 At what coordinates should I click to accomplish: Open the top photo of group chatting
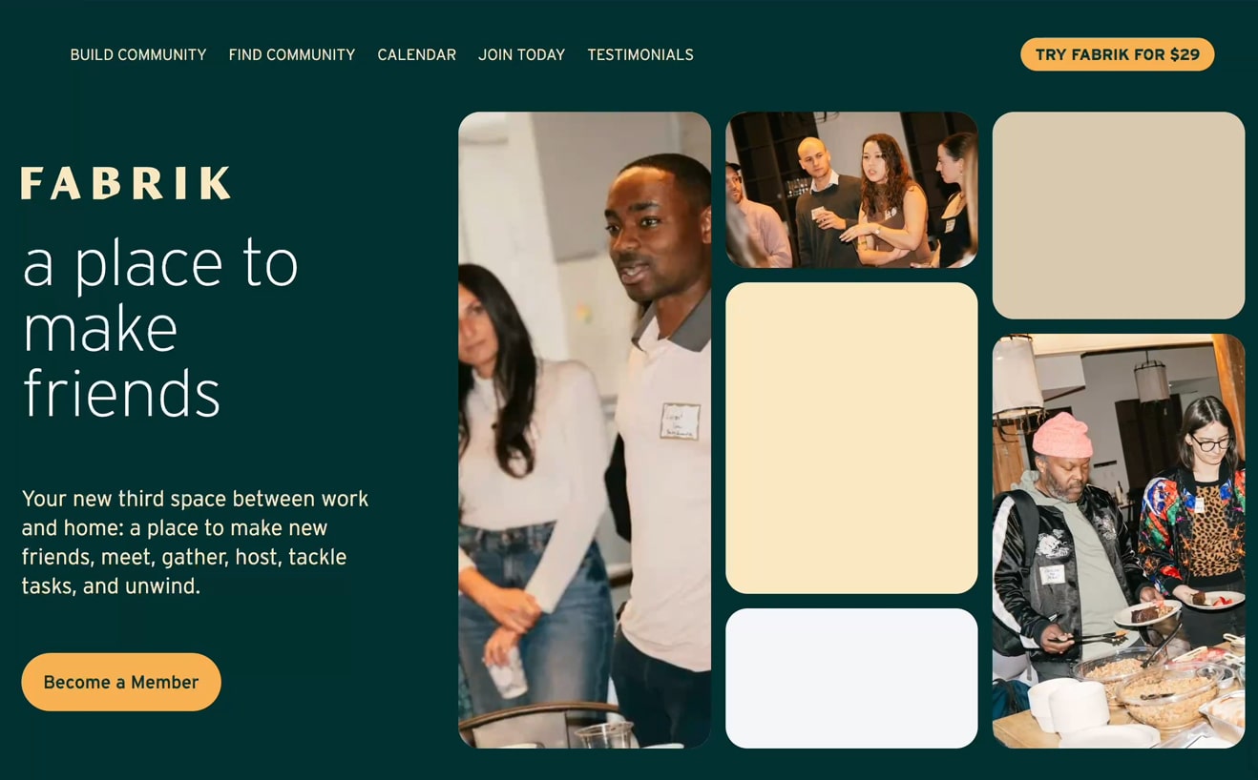point(851,190)
